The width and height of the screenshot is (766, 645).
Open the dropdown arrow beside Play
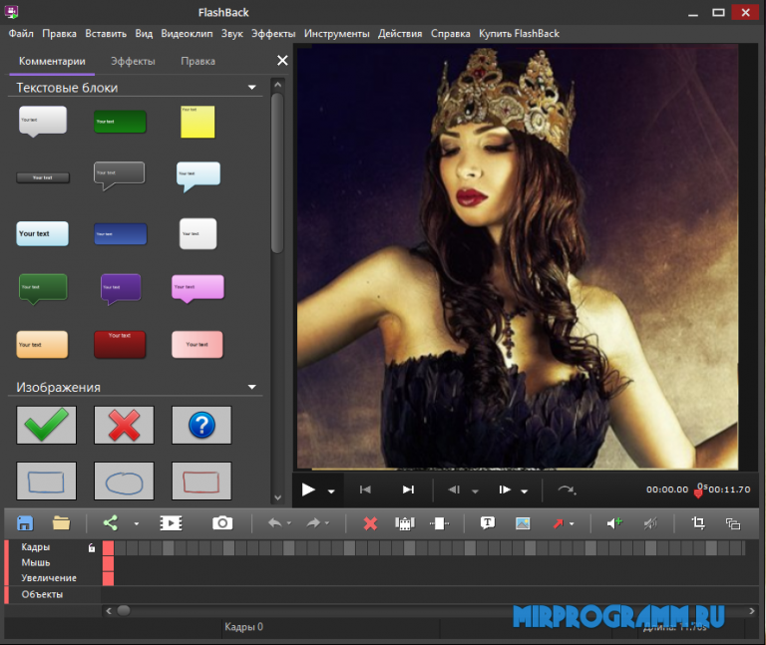pyautogui.click(x=331, y=490)
